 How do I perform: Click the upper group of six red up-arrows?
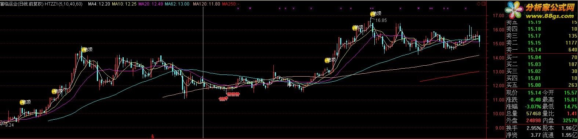(233, 94)
